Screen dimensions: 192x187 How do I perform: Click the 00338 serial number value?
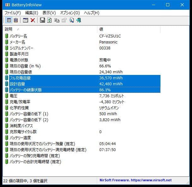tap(105, 48)
